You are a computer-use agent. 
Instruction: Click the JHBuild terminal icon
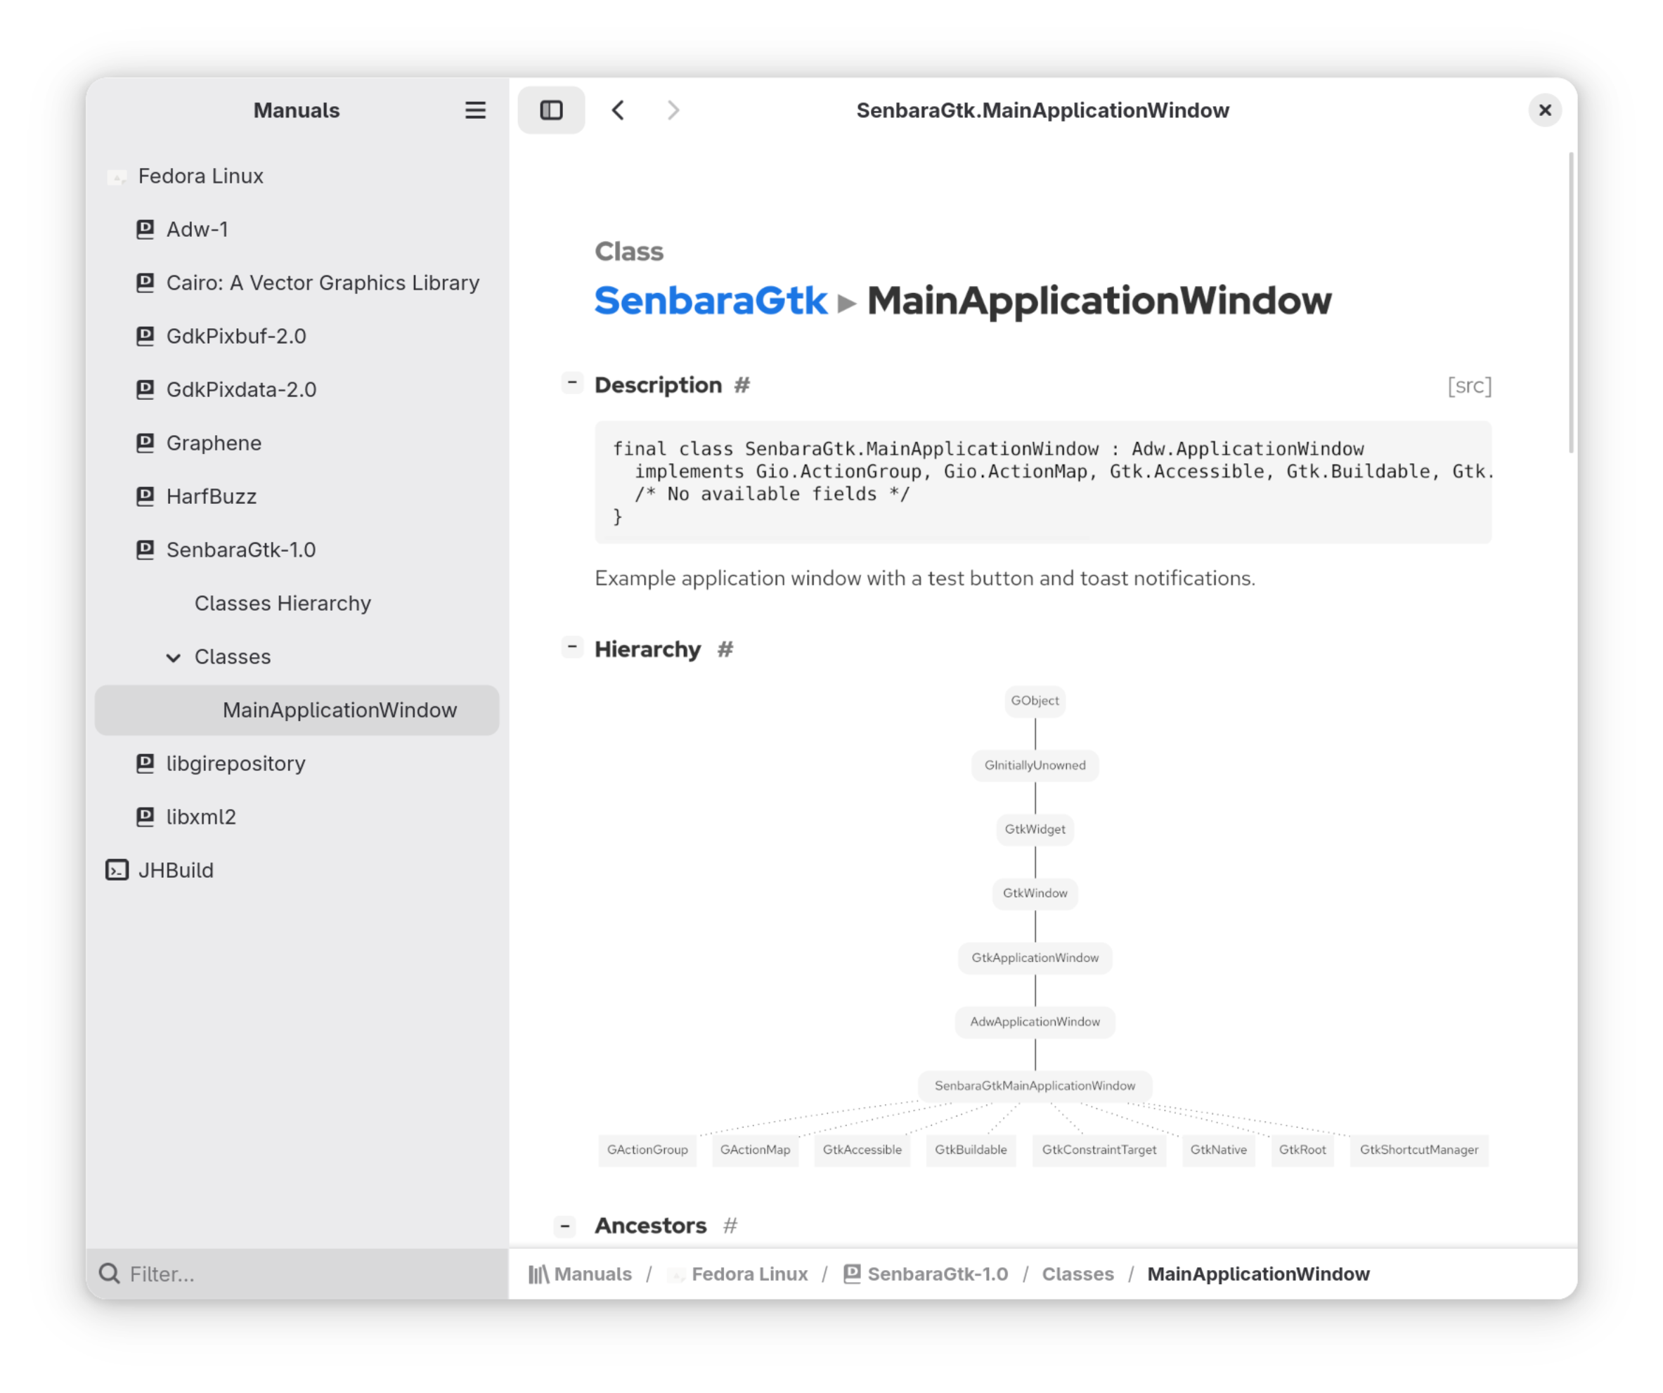pyautogui.click(x=117, y=870)
